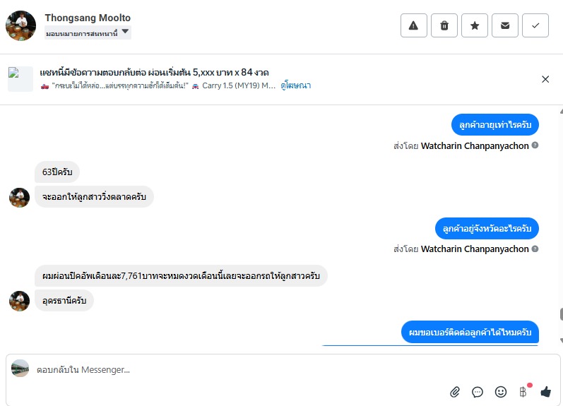Viewport: 563px width, 406px height.
Task: Click the chat scrollbar handle
Action: click(561, 314)
